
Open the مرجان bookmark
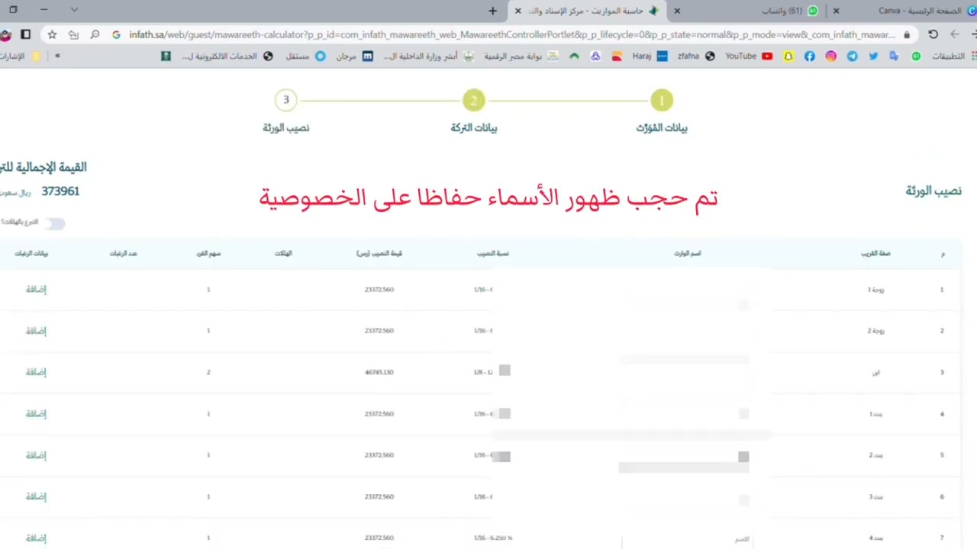click(x=355, y=56)
